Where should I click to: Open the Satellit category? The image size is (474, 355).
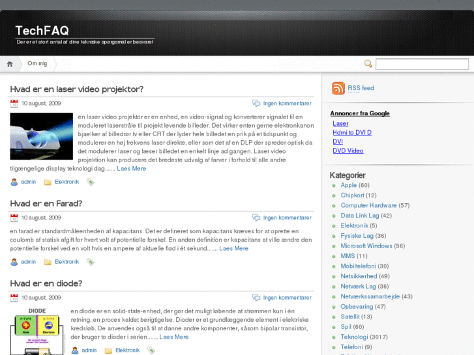[x=350, y=317]
